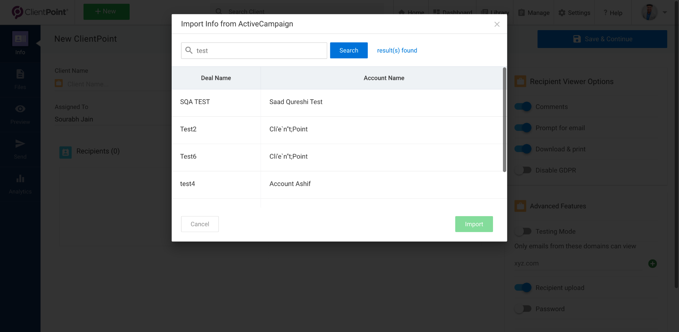Click the Sourabh Jain assigned field
The image size is (679, 332).
tap(113, 119)
